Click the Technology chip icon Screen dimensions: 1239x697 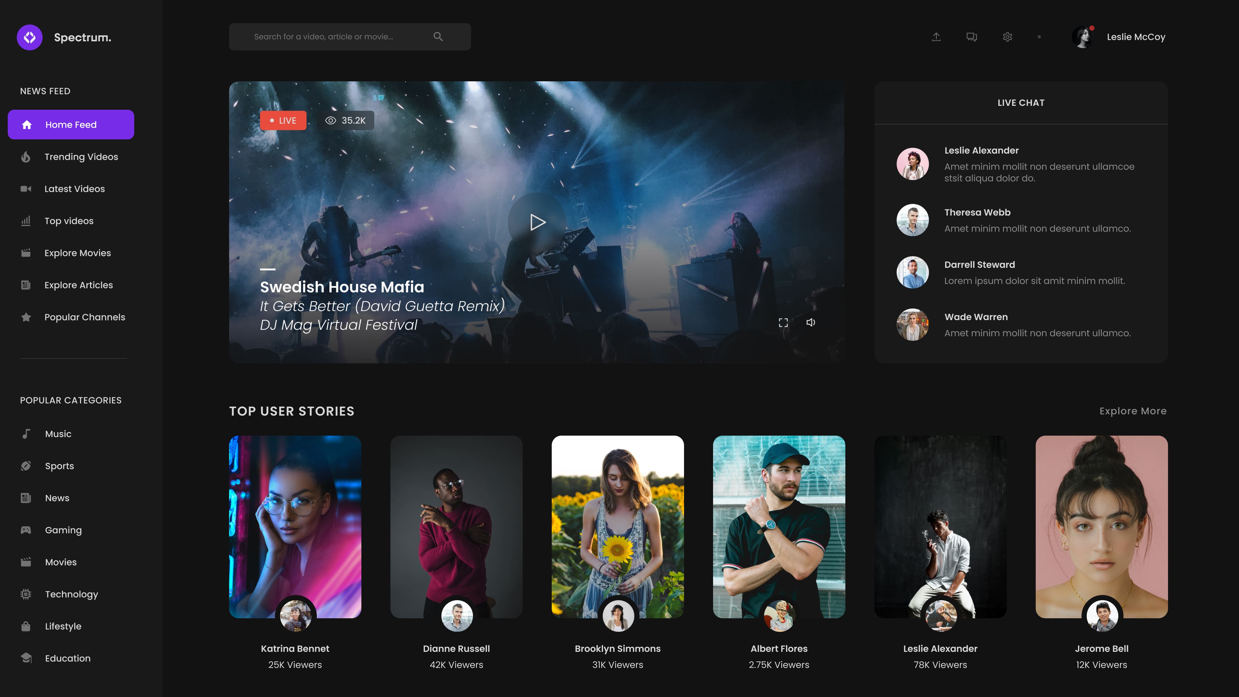26,594
